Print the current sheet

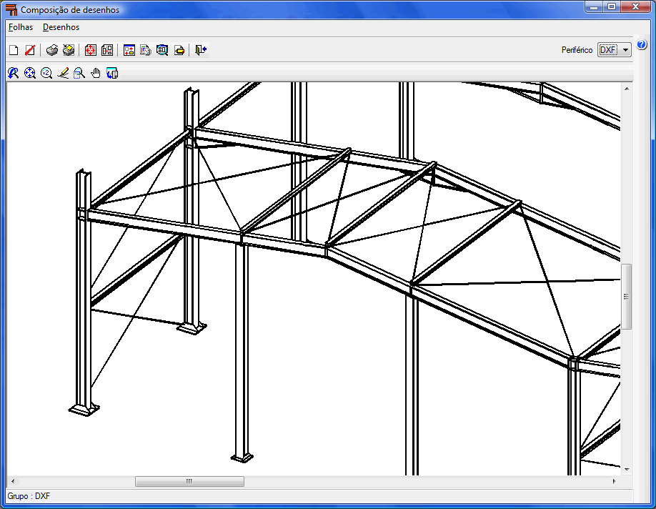[52, 50]
